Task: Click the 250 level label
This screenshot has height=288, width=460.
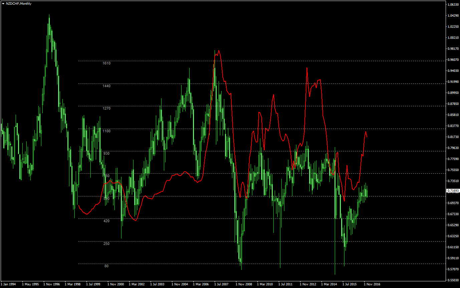Action: tap(106, 244)
